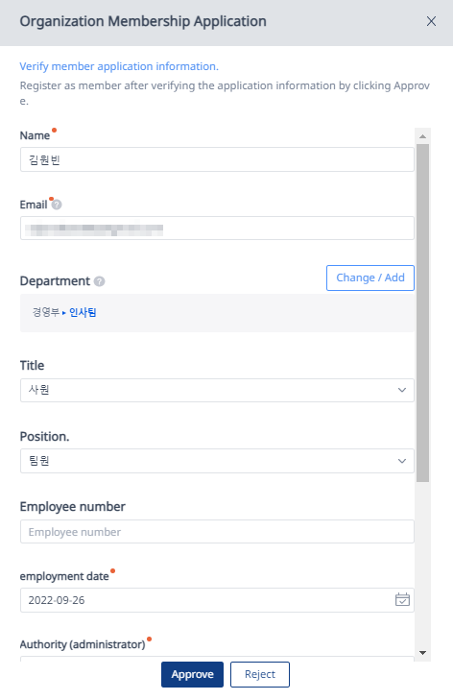This screenshot has height=700, width=453.
Task: Click the scrollbar up arrow
Action: coord(422,136)
